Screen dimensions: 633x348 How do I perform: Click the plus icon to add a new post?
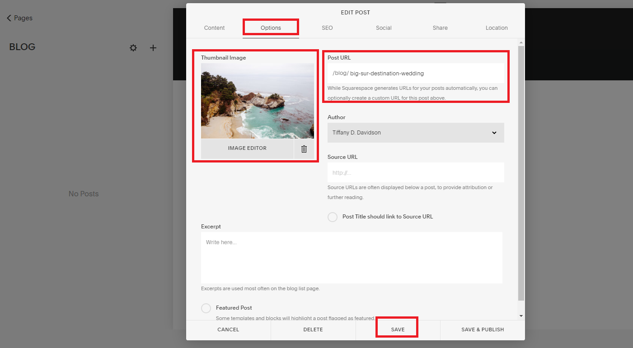pos(153,47)
